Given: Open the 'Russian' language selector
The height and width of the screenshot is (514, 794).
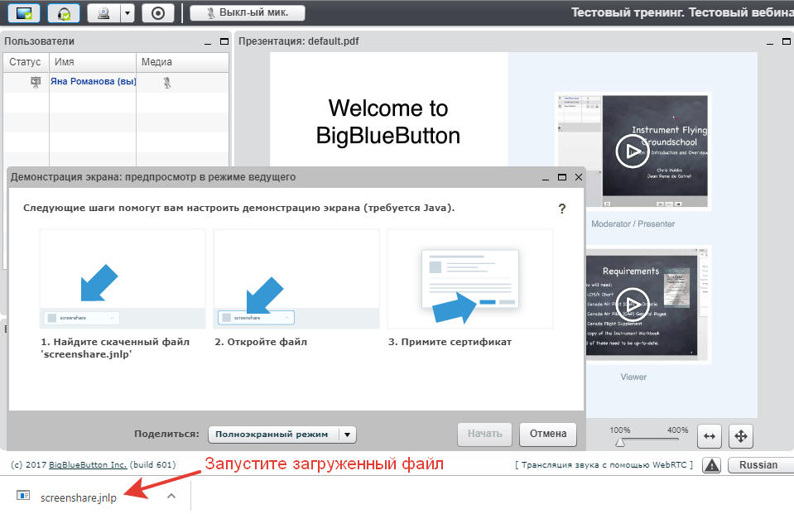Looking at the screenshot, I should (x=761, y=465).
